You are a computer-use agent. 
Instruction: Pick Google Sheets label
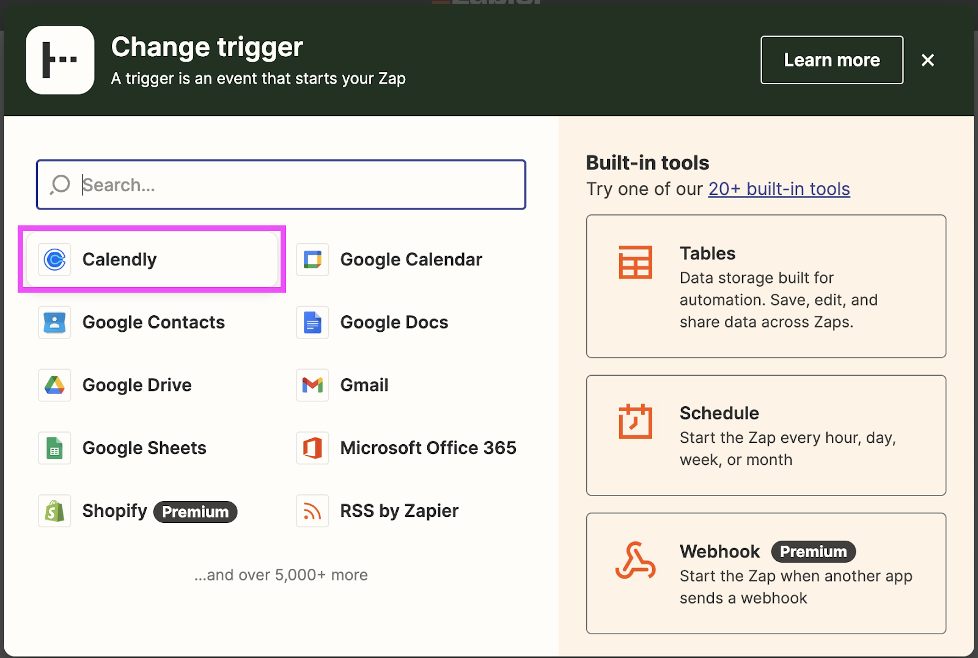click(x=144, y=448)
